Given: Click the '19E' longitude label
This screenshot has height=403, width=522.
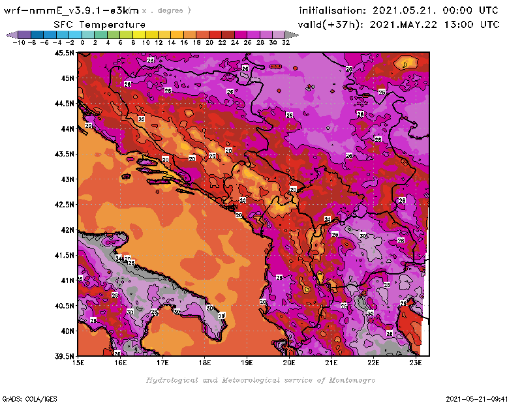Looking at the screenshot, I should tap(247, 363).
